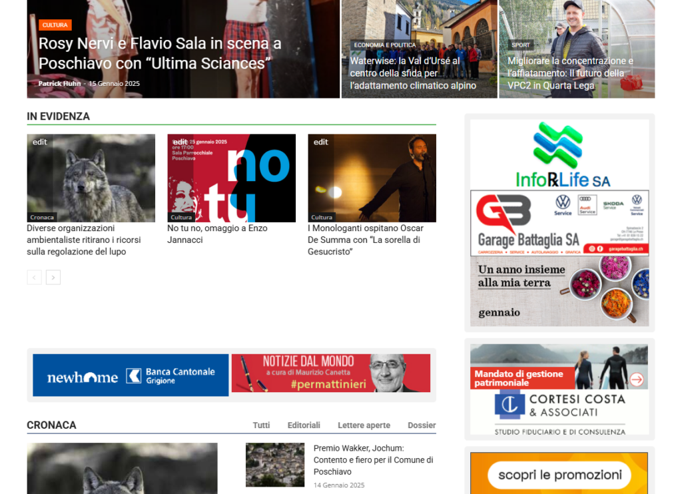Open the No tu no Jannacci article title

(217, 234)
